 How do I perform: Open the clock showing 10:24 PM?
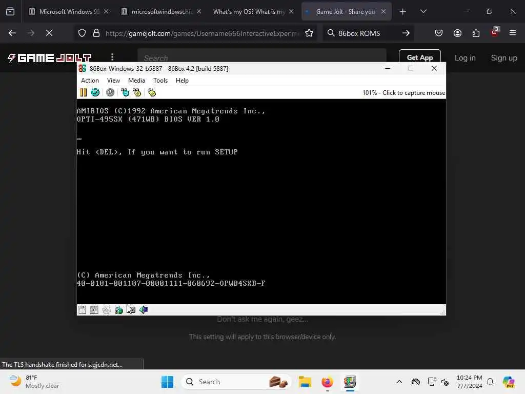470,382
